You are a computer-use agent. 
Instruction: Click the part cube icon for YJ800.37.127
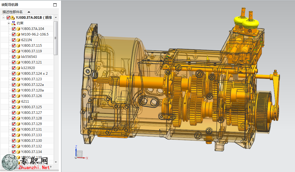point(18,113)
